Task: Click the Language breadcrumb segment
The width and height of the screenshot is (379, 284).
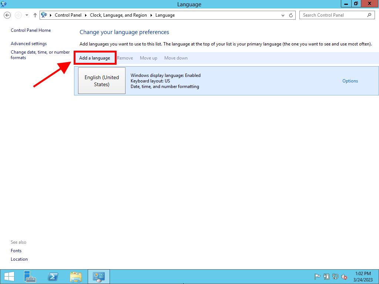Action: coord(165,15)
